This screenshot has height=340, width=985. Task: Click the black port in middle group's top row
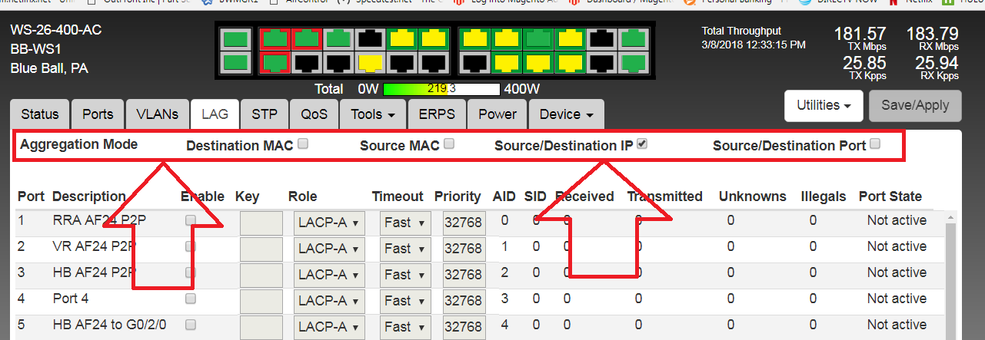point(371,38)
